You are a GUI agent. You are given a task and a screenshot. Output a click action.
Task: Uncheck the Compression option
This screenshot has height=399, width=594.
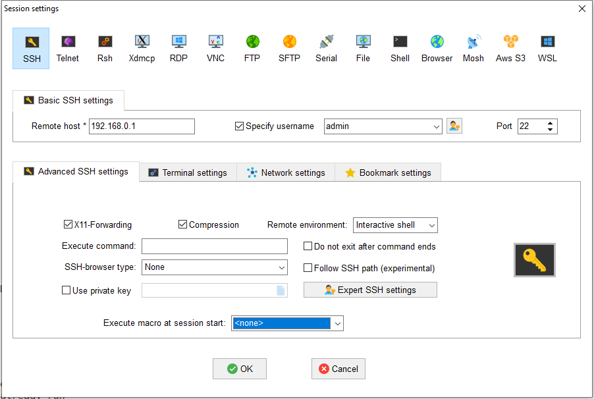pos(183,225)
